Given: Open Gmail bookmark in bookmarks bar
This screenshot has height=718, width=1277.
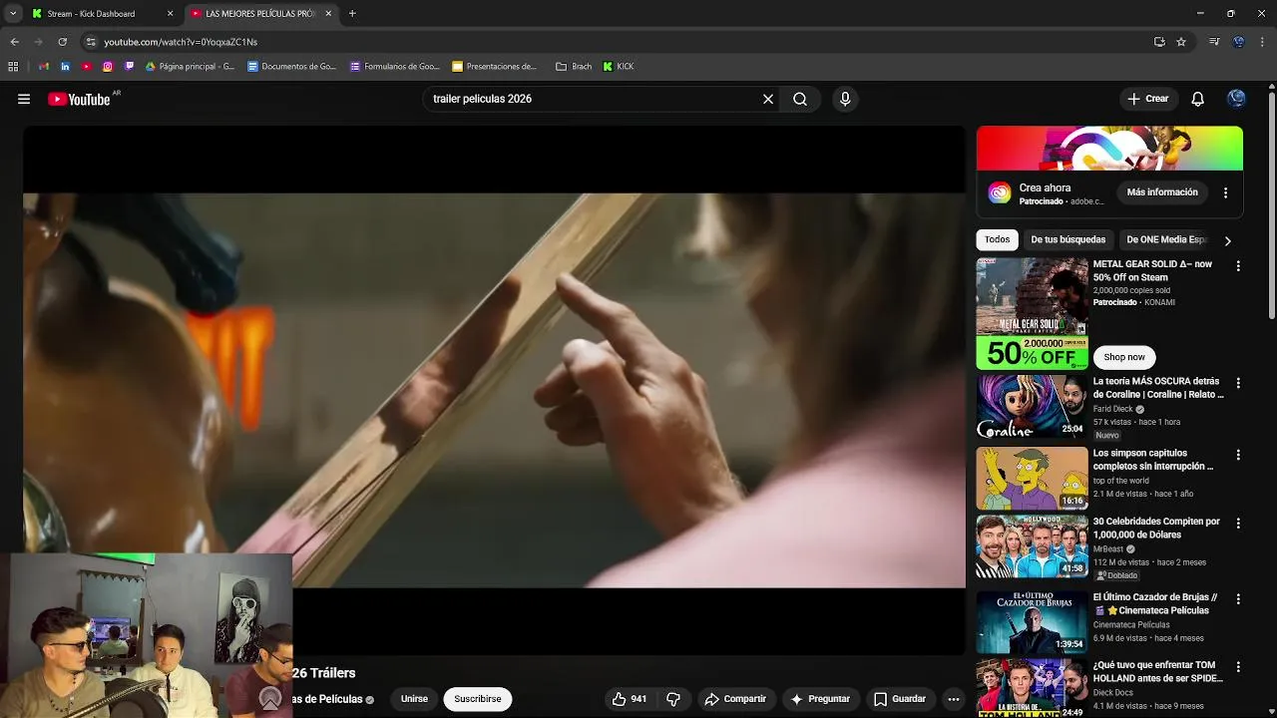Looking at the screenshot, I should (43, 67).
